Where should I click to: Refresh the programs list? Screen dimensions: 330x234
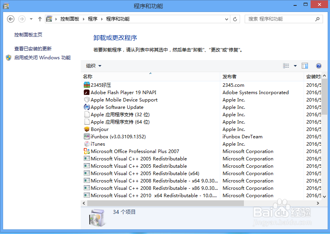[x=235, y=19]
